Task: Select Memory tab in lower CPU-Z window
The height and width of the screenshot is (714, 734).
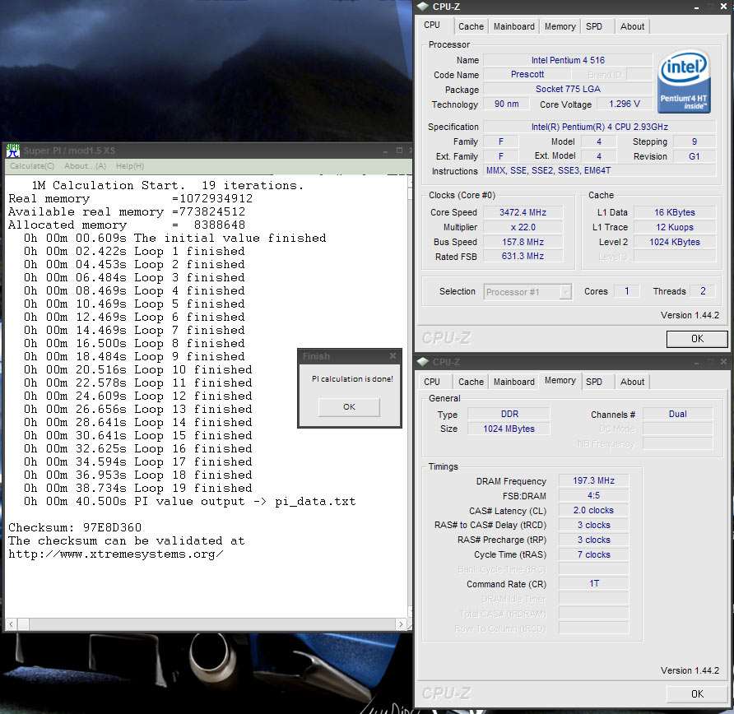Action: click(x=560, y=380)
